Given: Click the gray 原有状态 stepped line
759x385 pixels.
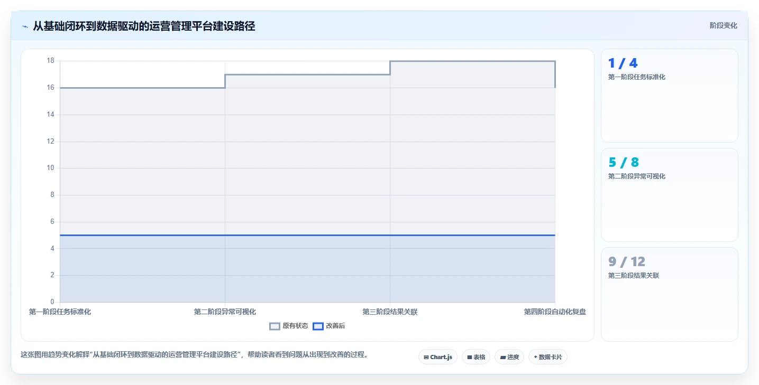Looking at the screenshot, I should 307,74.
